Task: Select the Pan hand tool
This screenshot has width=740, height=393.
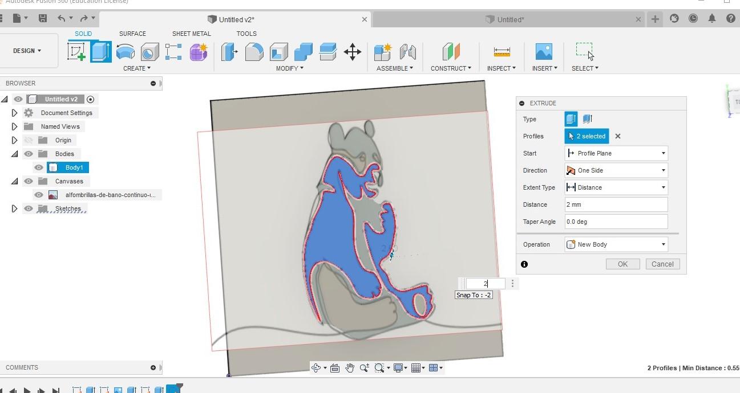Action: 350,368
